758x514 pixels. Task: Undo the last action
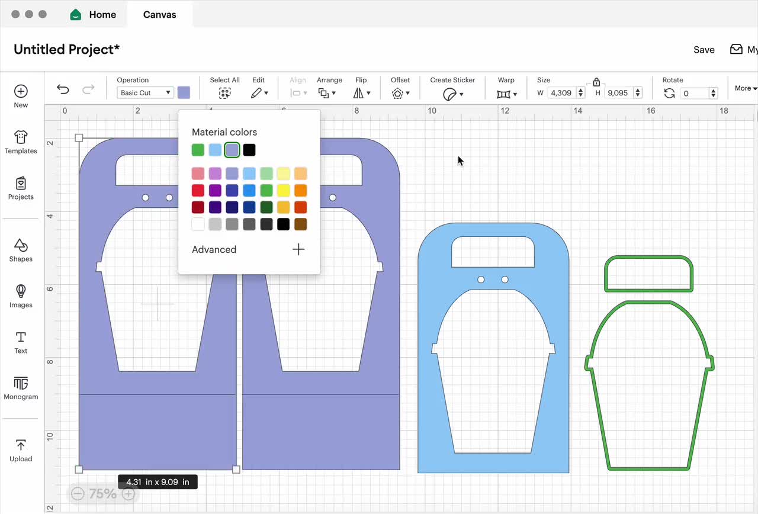coord(63,89)
